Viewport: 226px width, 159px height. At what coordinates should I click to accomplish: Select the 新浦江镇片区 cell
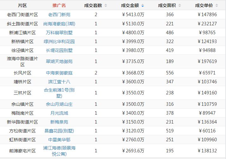click(x=22, y=33)
